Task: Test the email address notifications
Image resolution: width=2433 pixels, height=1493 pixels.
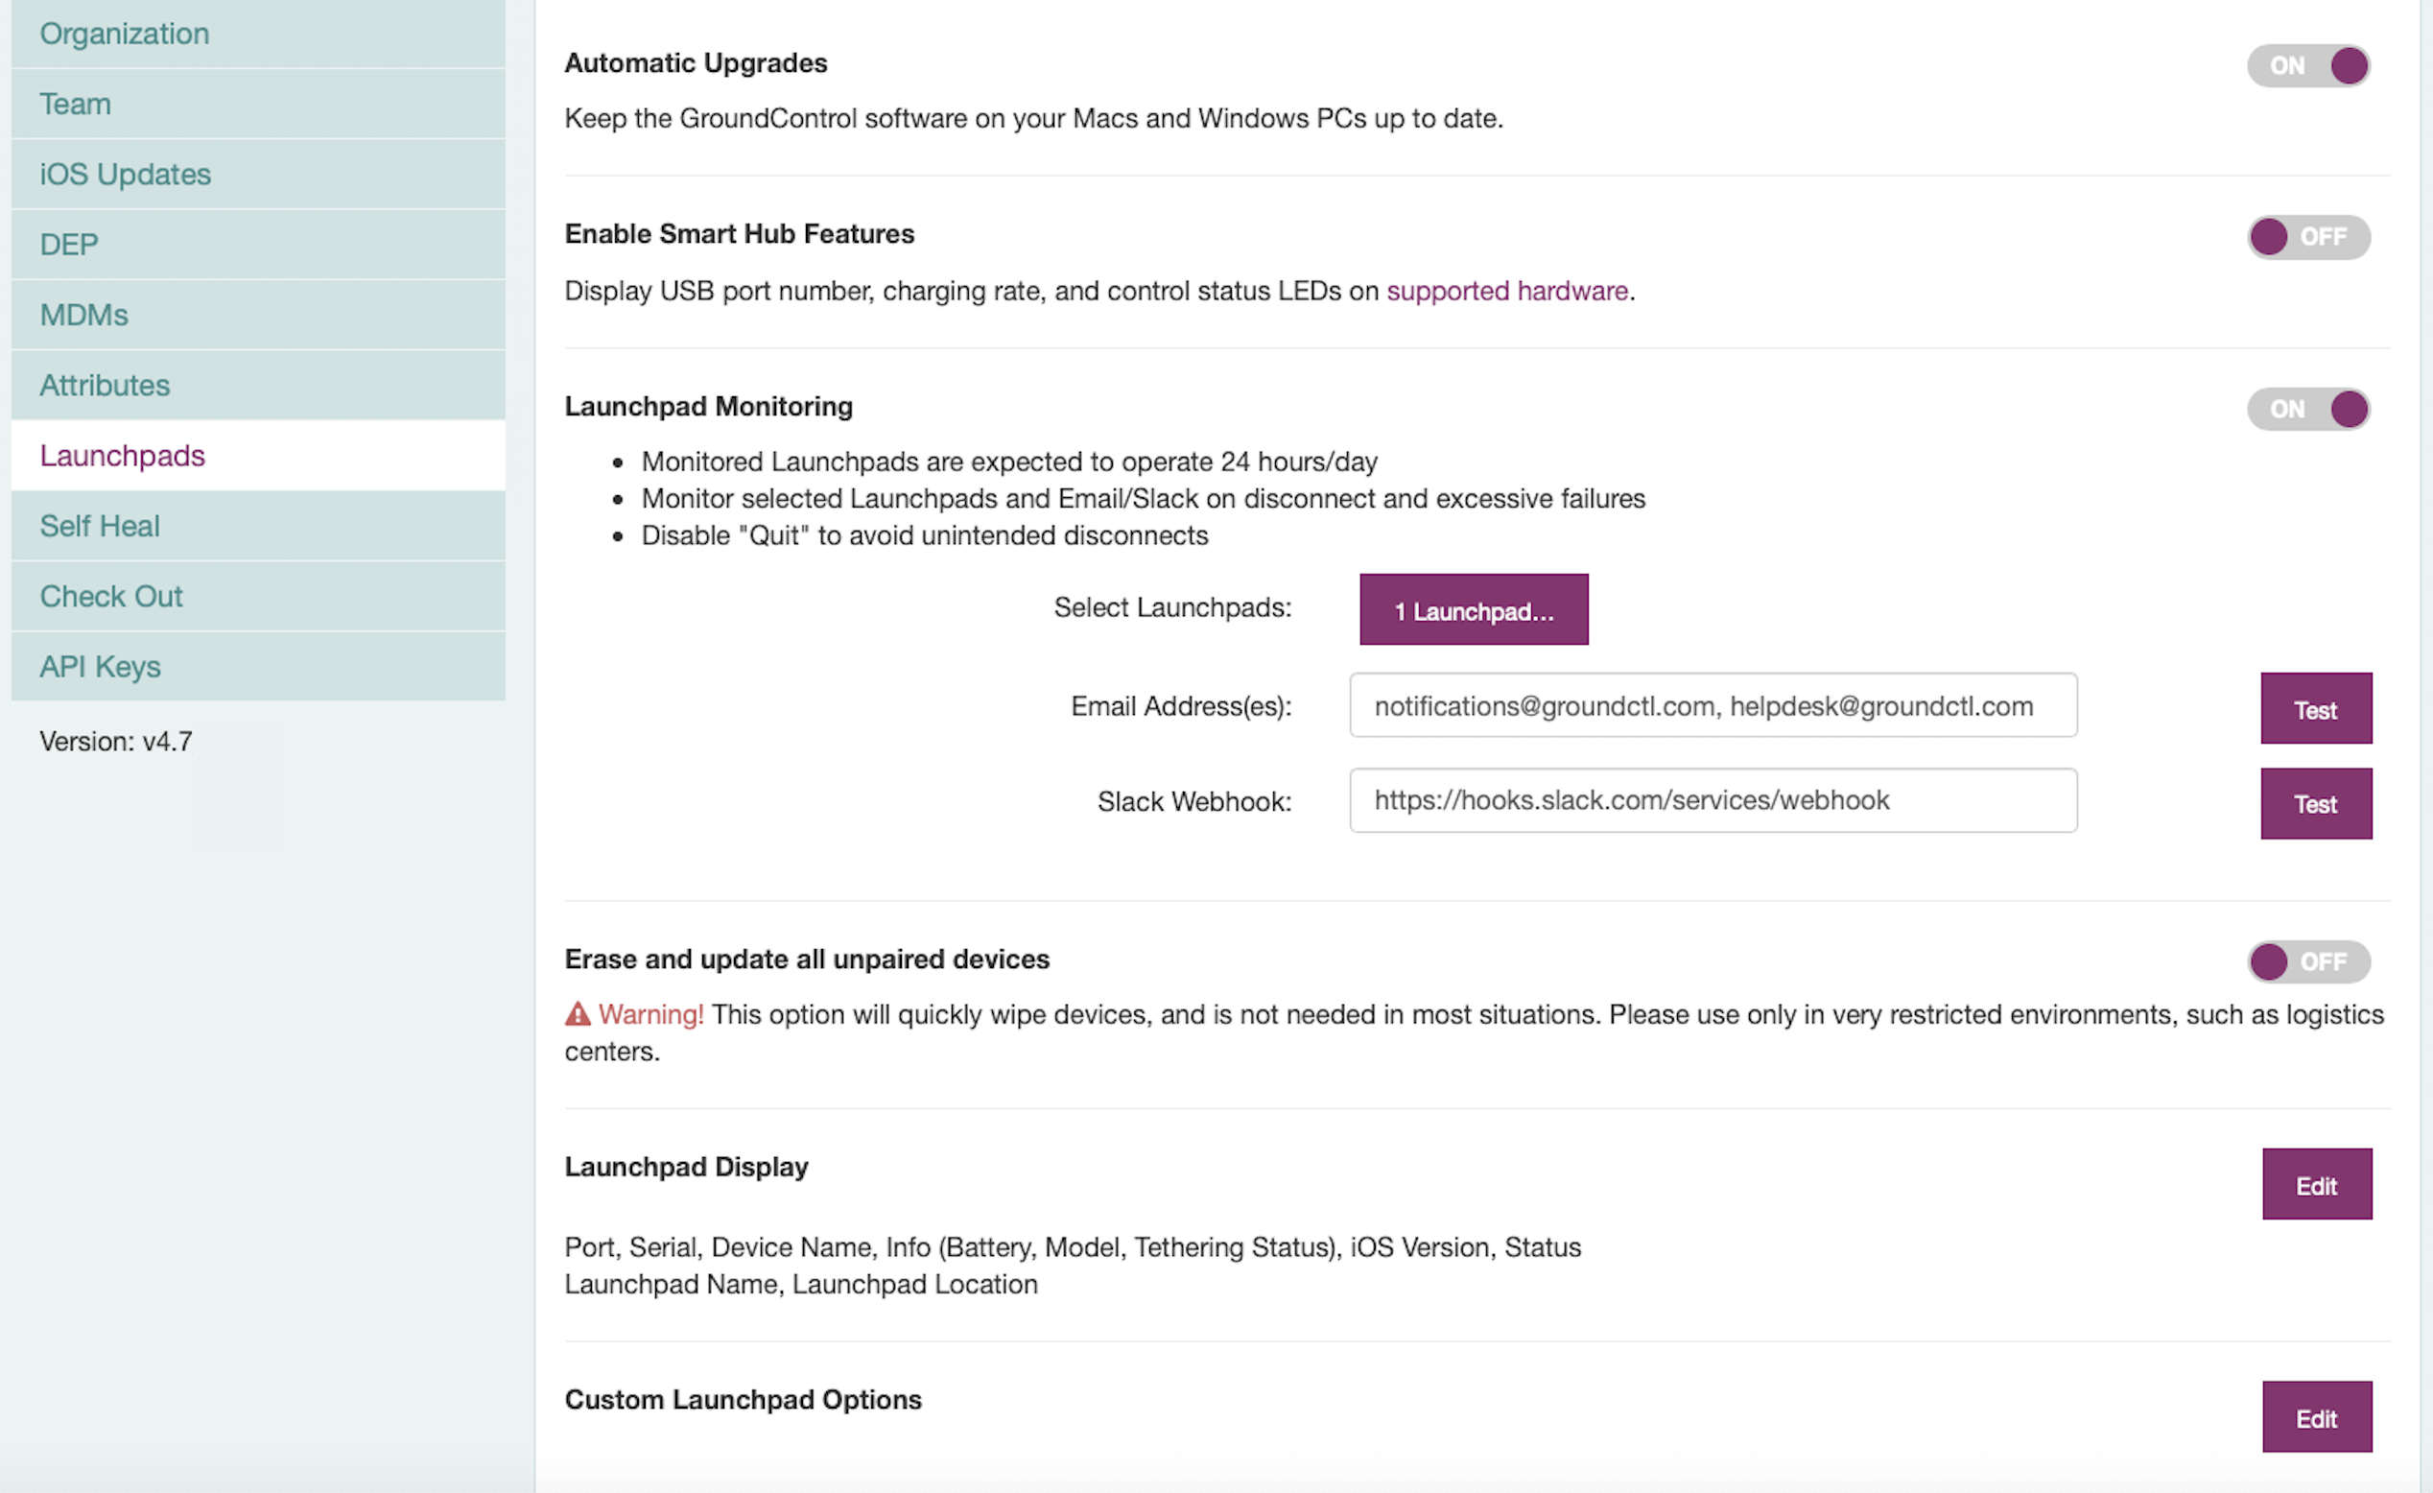Action: click(x=2316, y=709)
